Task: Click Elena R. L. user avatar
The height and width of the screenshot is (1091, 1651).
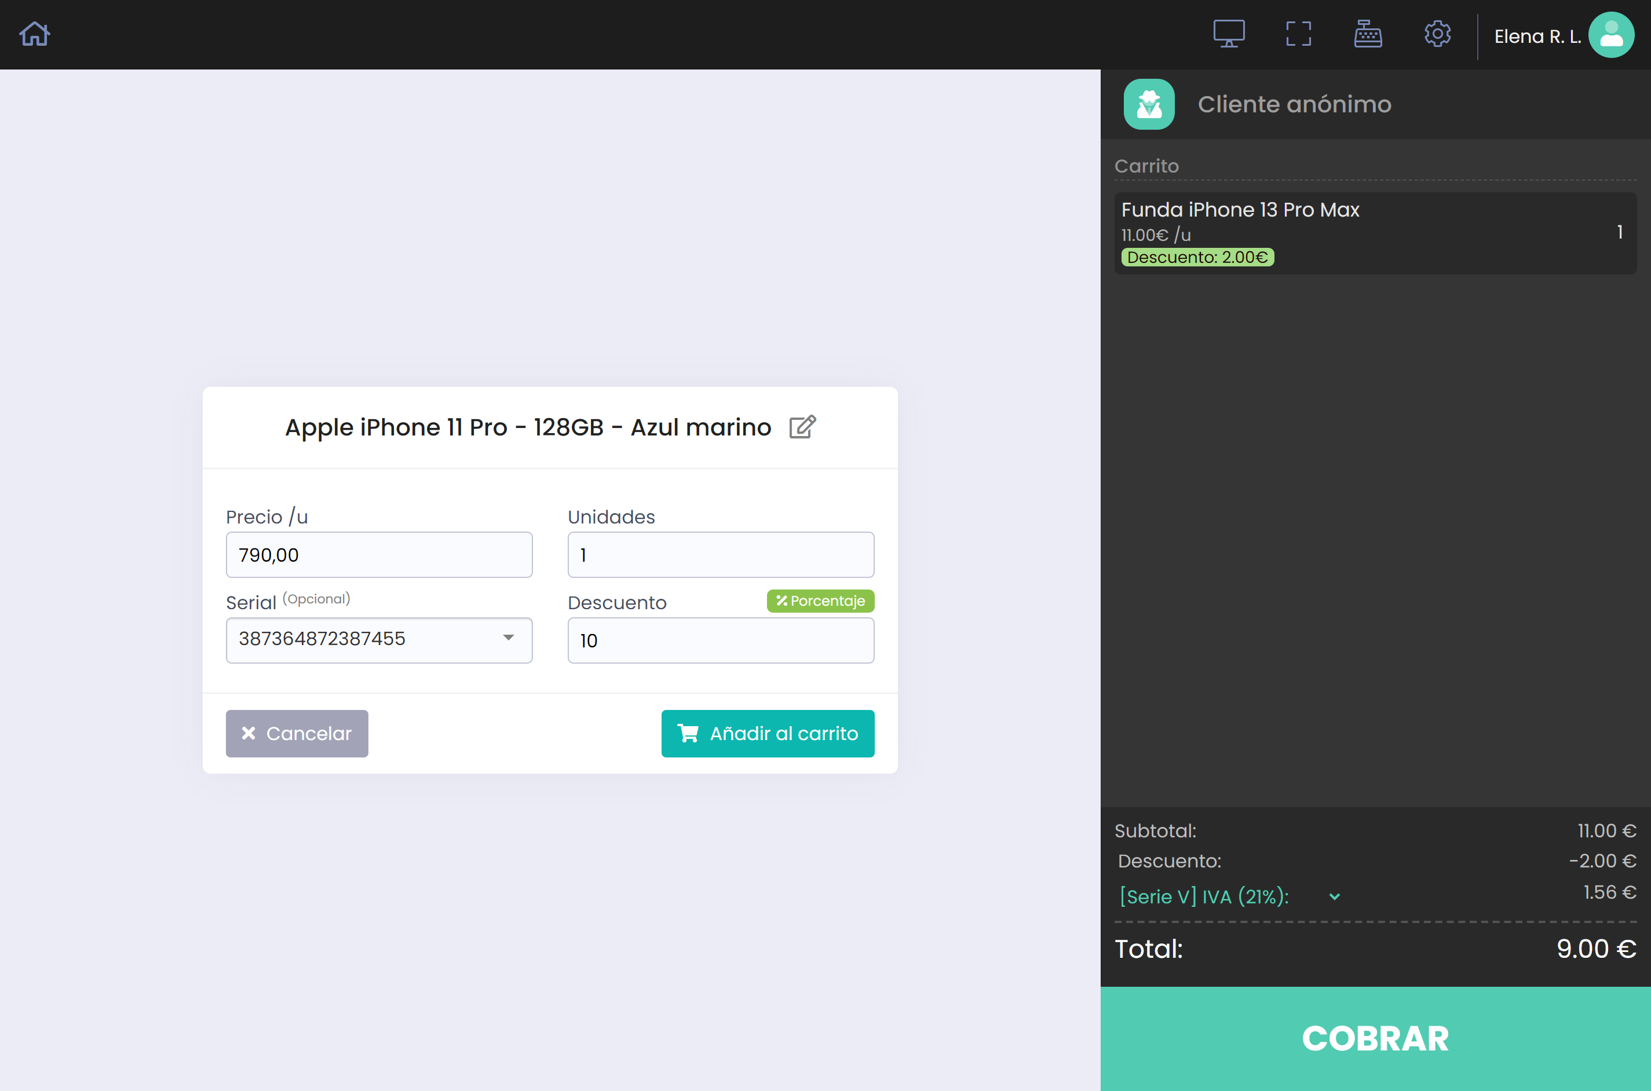Action: (x=1610, y=35)
